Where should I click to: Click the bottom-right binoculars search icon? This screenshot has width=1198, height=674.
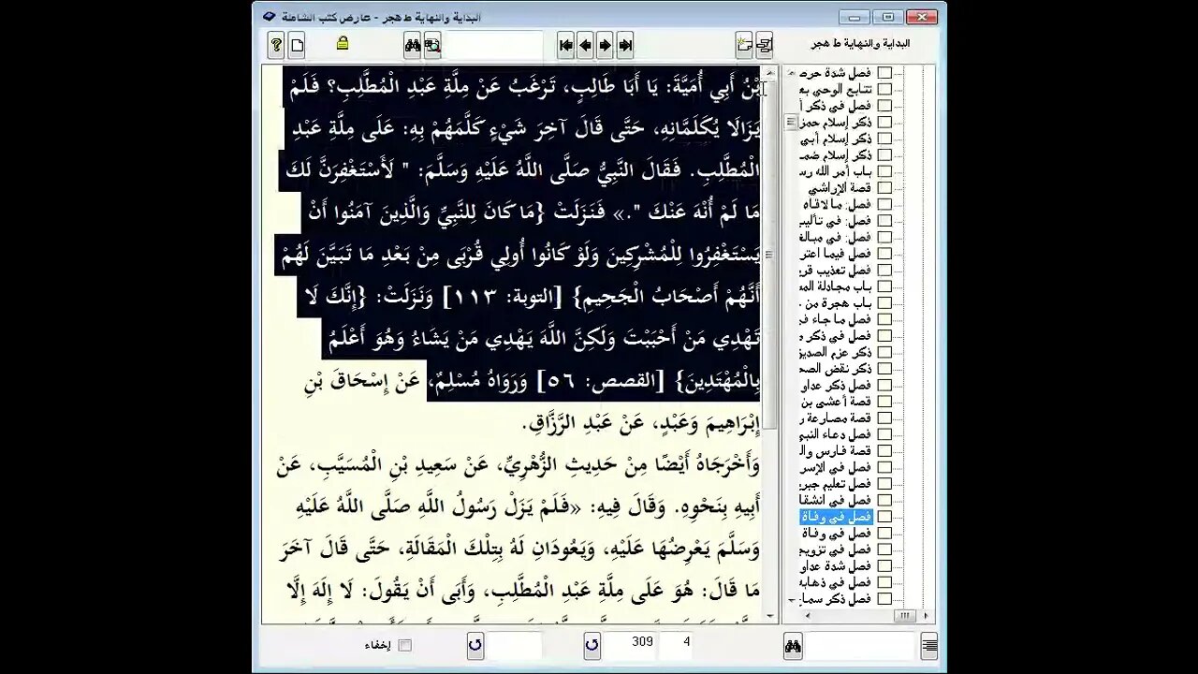pyautogui.click(x=793, y=645)
